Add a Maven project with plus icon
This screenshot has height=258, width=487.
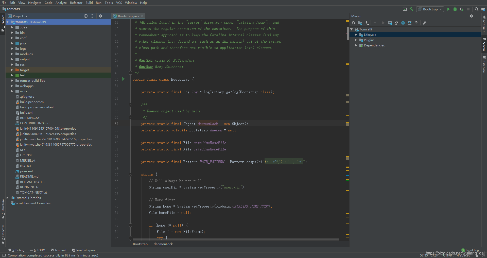click(x=375, y=23)
